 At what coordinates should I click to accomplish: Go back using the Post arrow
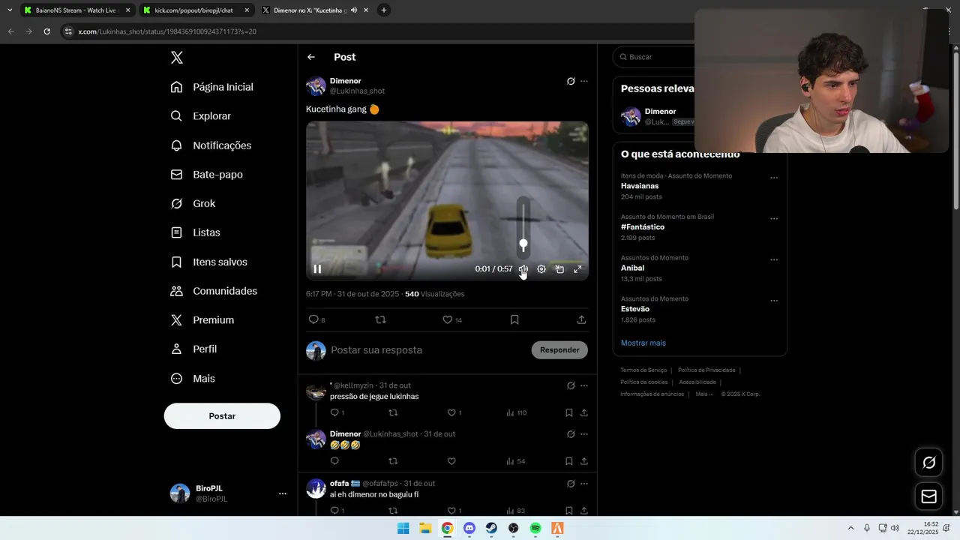(x=311, y=57)
